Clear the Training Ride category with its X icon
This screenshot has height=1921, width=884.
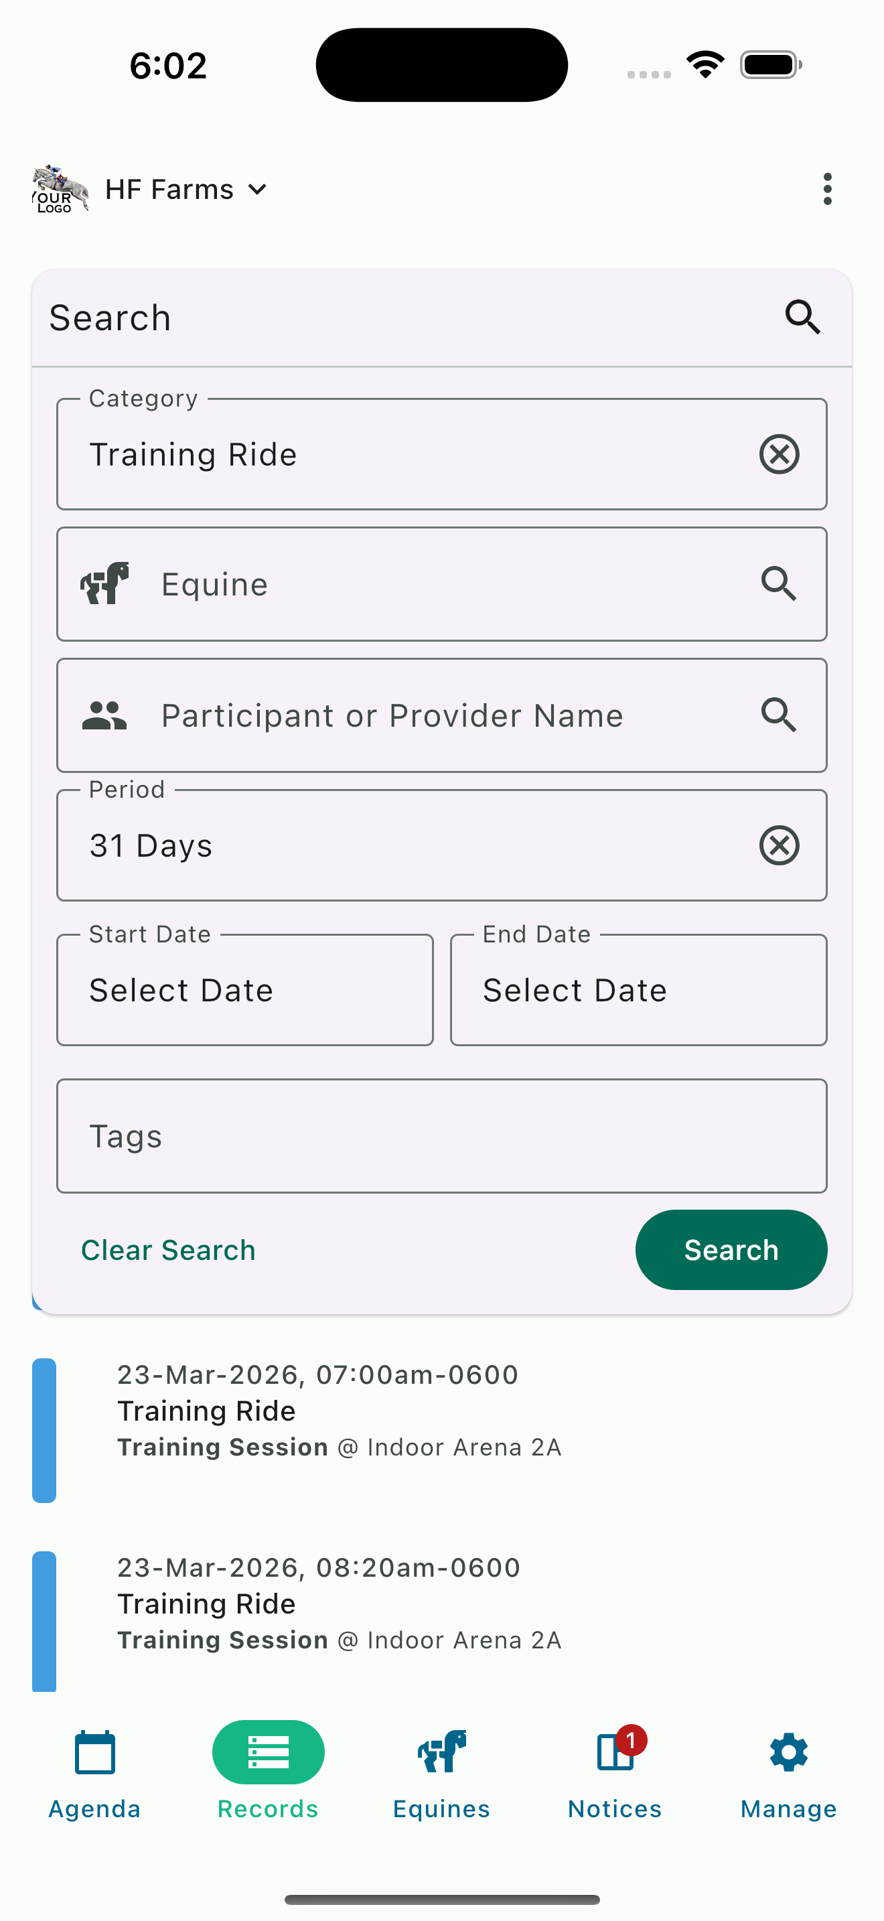pyautogui.click(x=780, y=453)
